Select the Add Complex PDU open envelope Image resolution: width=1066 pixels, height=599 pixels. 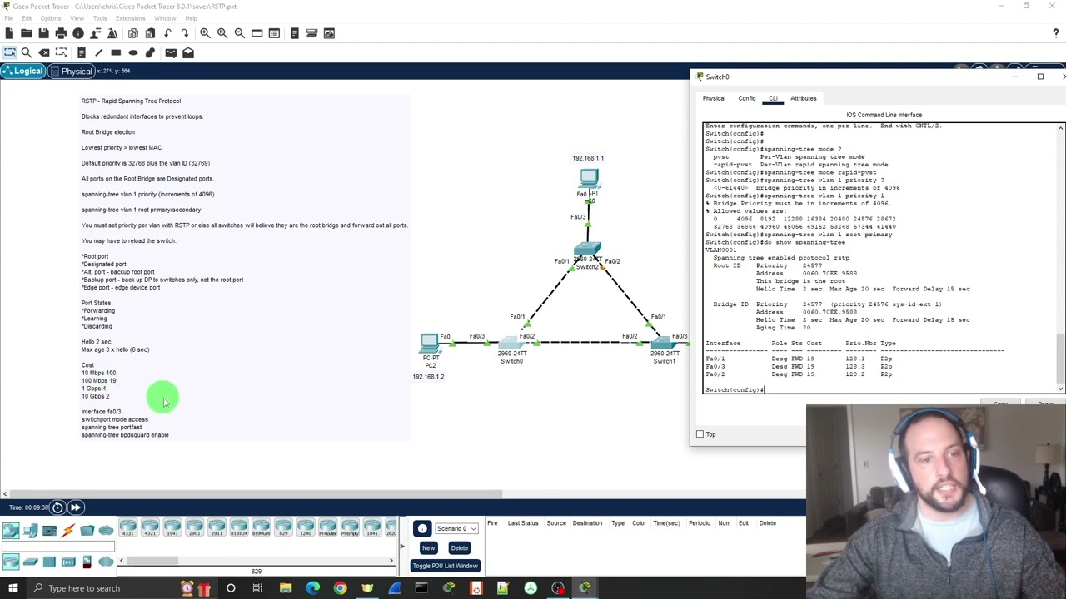point(188,52)
